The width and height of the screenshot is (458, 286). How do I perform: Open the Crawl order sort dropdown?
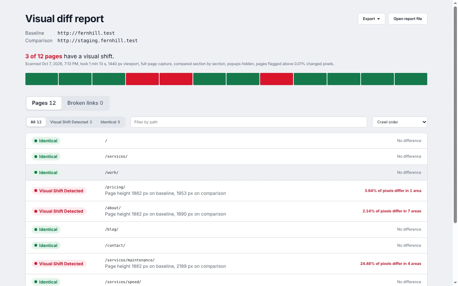pyautogui.click(x=400, y=122)
